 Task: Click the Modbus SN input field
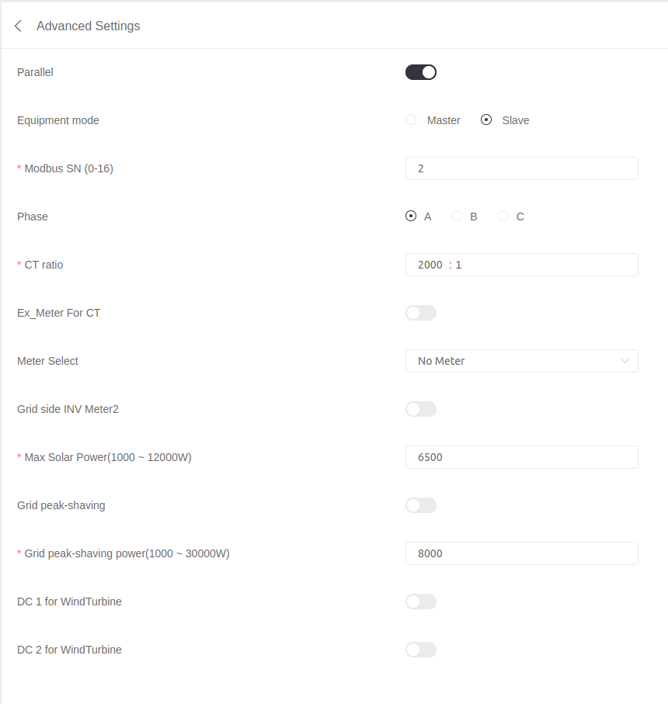(521, 168)
